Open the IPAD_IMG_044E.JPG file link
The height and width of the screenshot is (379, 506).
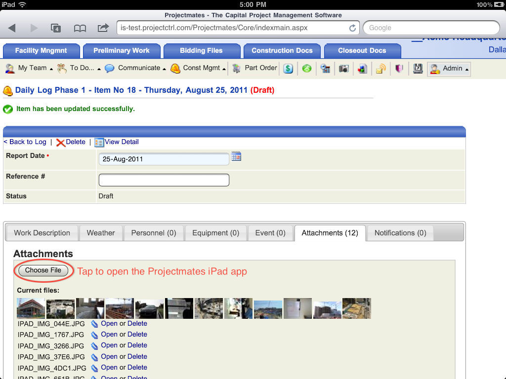click(109, 324)
